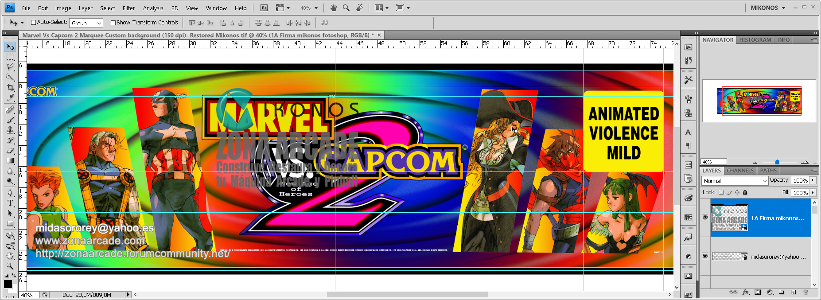Viewport: 821px width, 300px height.
Task: Click the Rotate View tool in application bar
Action: point(359,8)
